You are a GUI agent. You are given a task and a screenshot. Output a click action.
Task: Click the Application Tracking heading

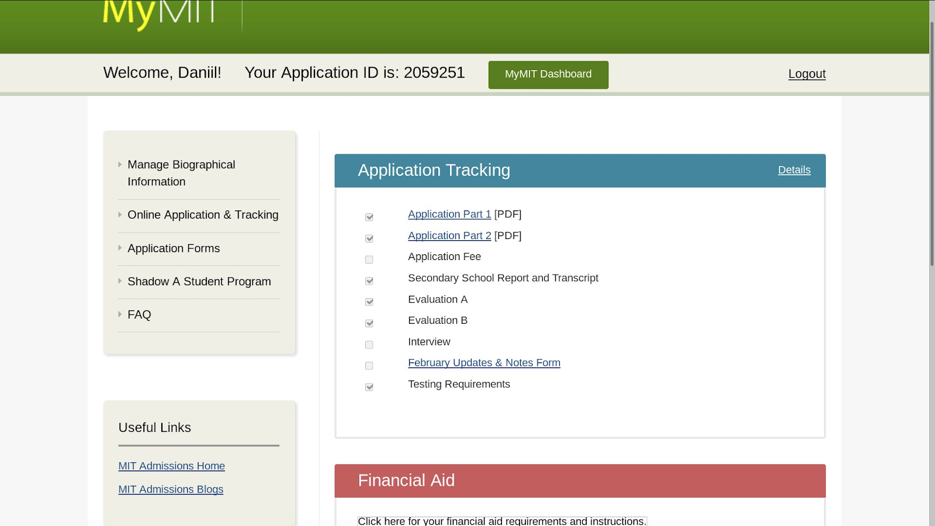pyautogui.click(x=434, y=170)
